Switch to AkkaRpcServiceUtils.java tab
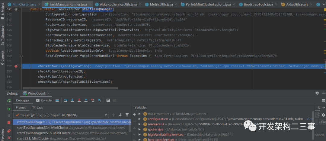The height and width of the screenshot is (141, 326). [119, 4]
